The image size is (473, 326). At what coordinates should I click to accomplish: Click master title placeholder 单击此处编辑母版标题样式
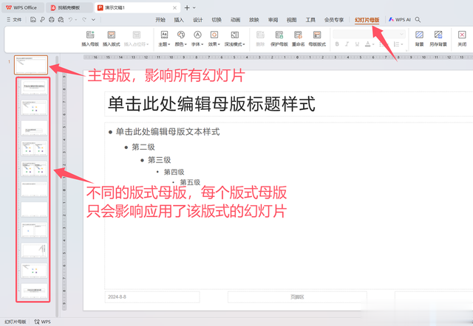[x=211, y=104]
